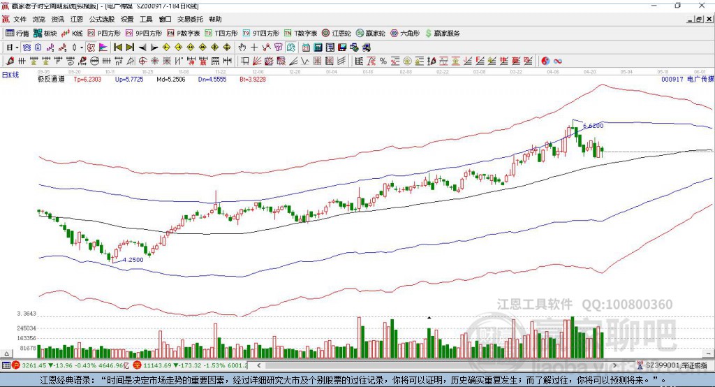
Task: Select the hand pan tool
Action: [242, 48]
